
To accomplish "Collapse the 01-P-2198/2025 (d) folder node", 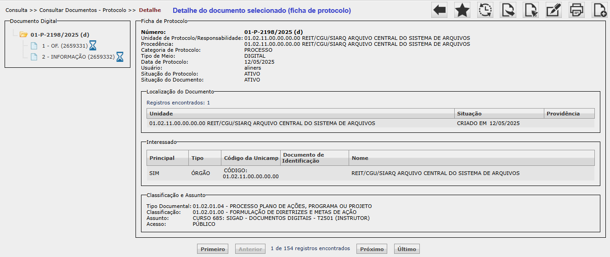I will [x=24, y=34].
